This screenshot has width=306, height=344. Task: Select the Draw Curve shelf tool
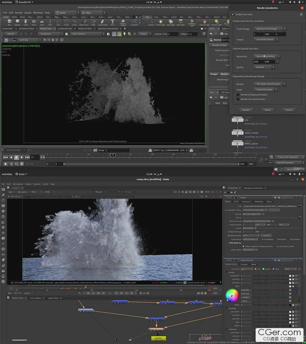coord(84,22)
